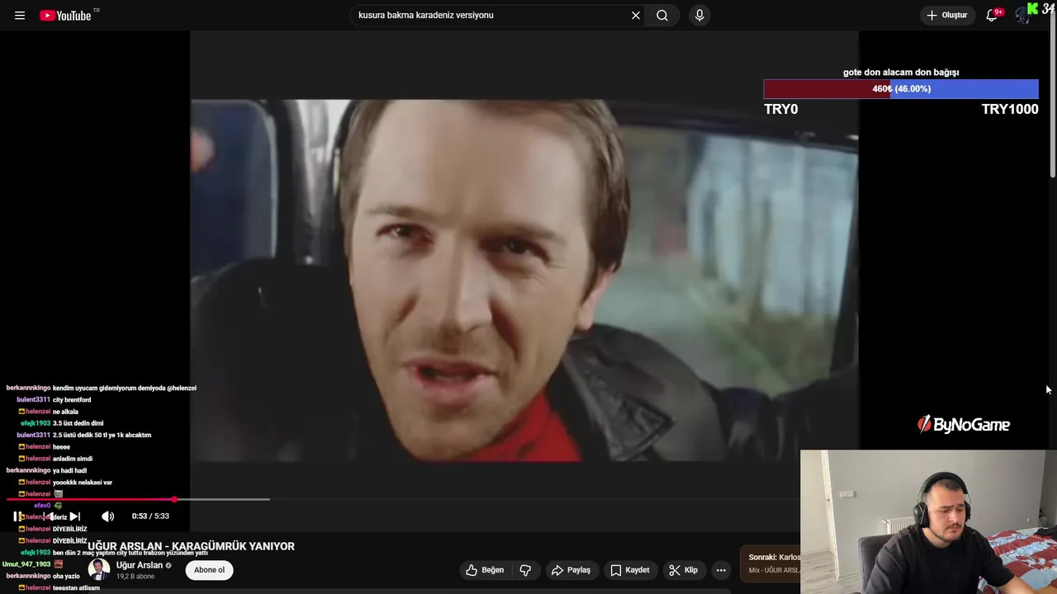Open Uğur Arslan channel avatar
This screenshot has width=1057, height=594.
(99, 569)
